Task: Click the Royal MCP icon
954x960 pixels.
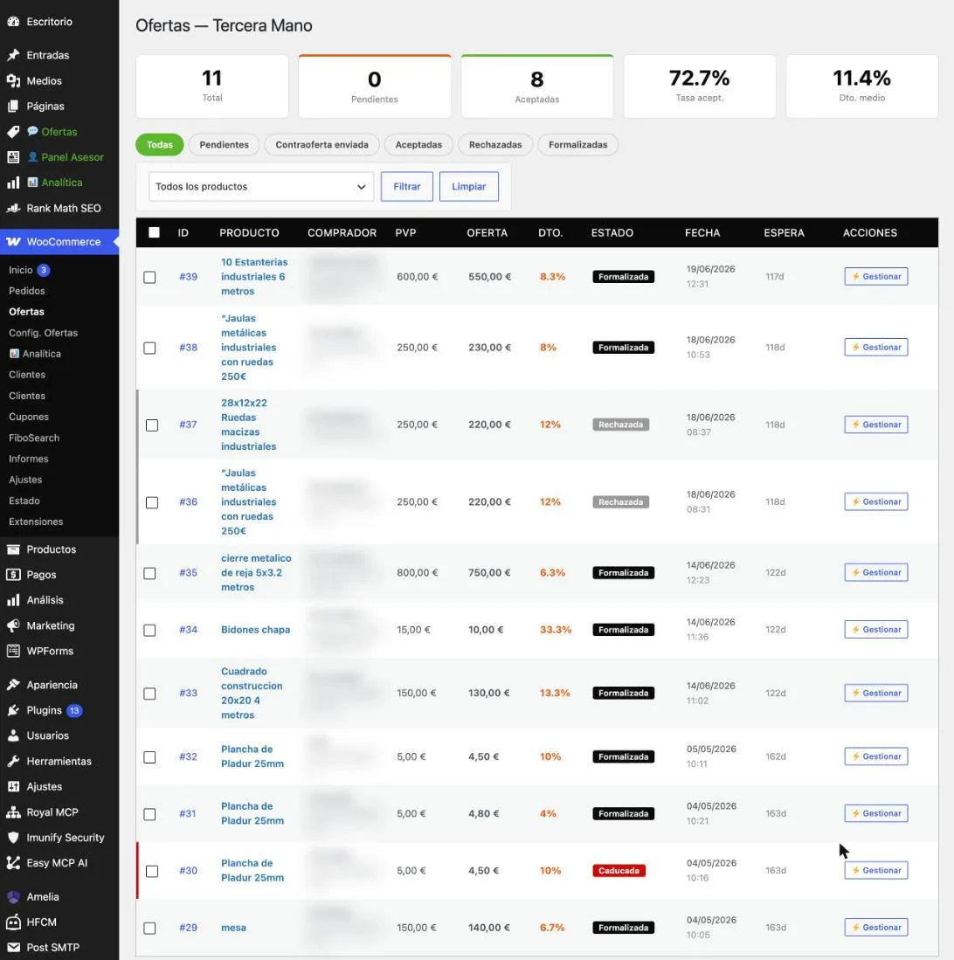Action: click(x=13, y=812)
